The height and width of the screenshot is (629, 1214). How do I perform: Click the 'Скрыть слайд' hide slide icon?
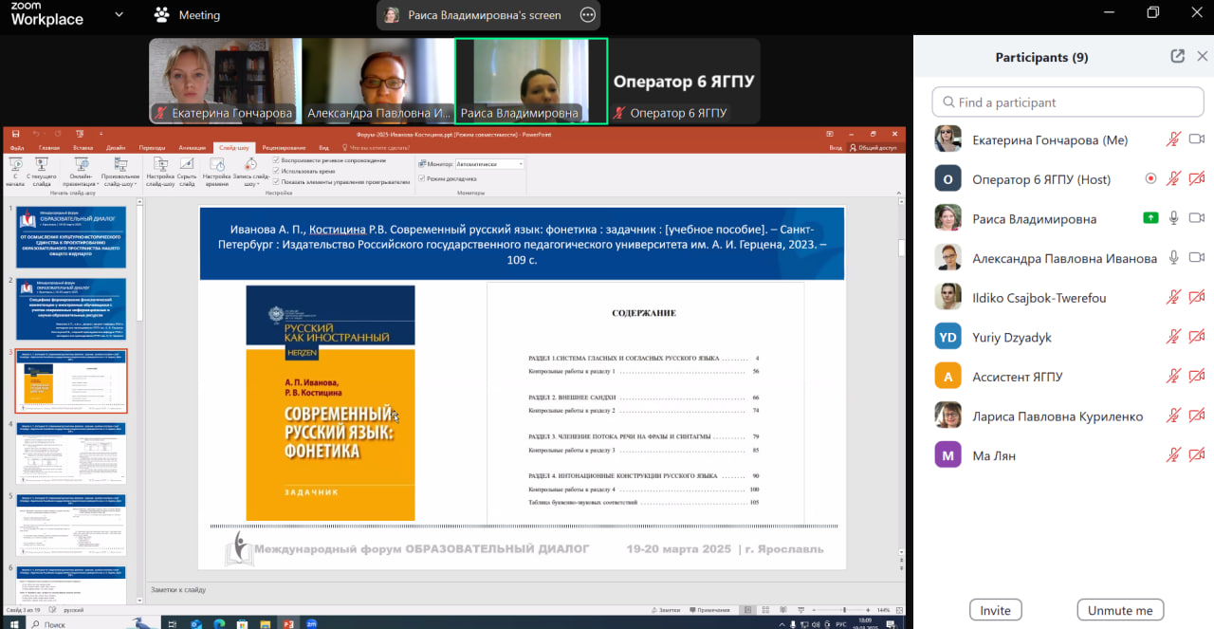point(187,167)
